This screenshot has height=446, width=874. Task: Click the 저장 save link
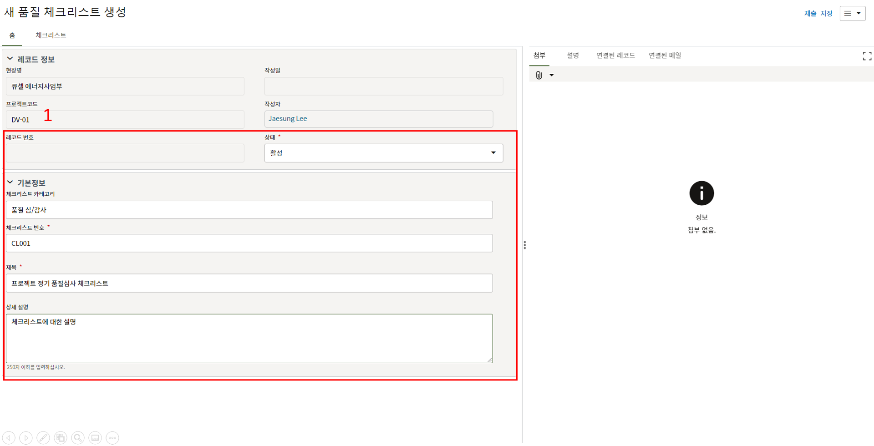[826, 14]
